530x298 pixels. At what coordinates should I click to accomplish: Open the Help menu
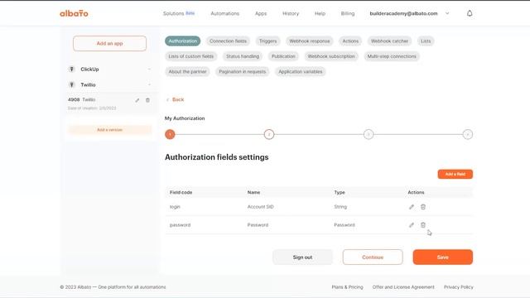320,13
